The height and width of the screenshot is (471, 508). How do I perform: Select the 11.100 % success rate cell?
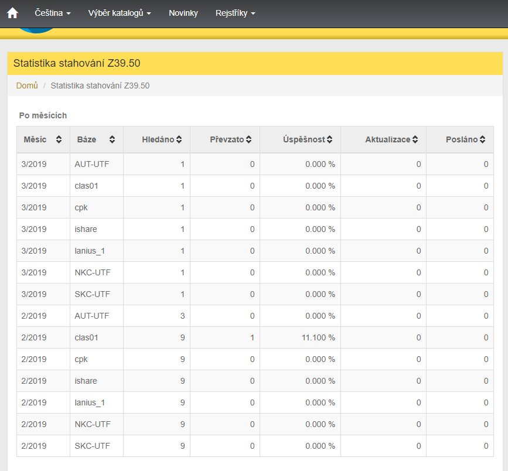320,337
